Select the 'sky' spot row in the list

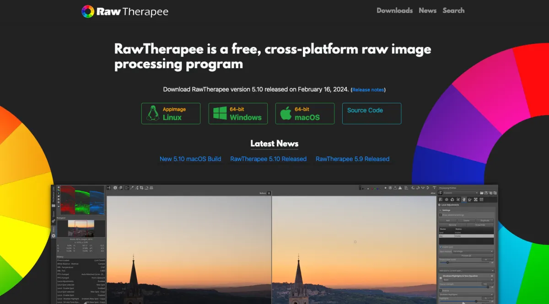(x=466, y=236)
